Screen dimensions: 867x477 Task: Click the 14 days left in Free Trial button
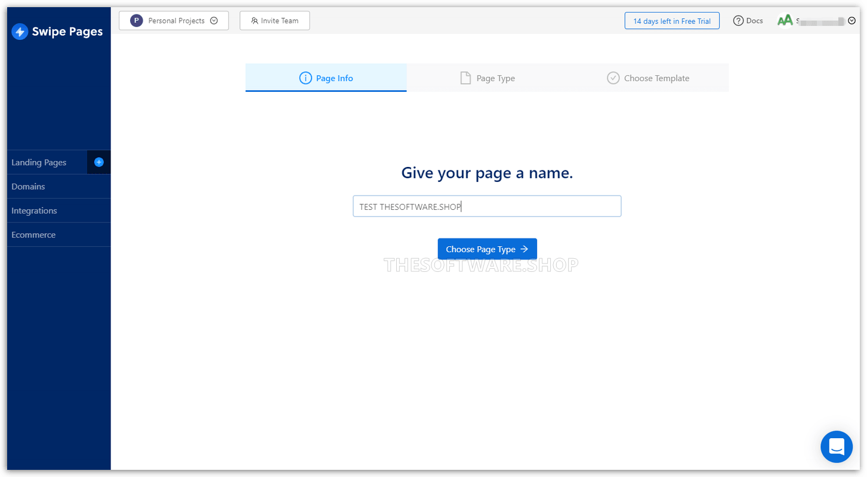click(x=672, y=21)
